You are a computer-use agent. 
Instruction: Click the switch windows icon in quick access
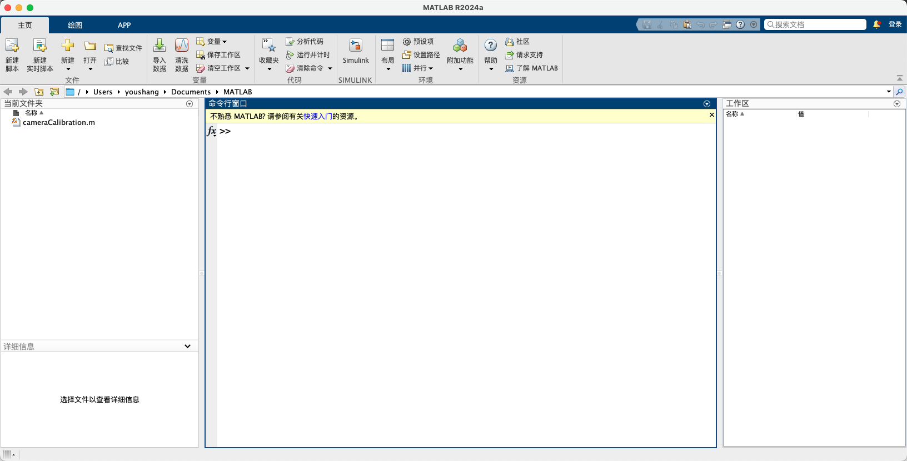point(727,24)
